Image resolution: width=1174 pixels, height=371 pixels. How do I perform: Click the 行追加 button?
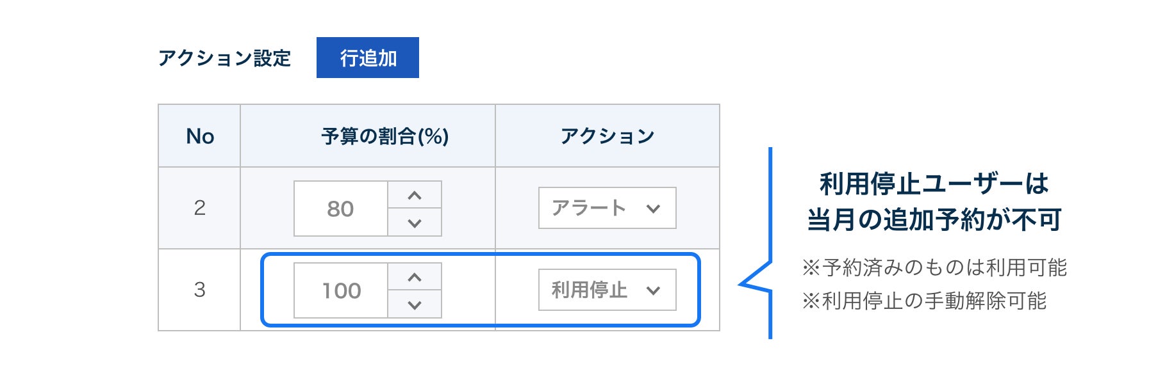(x=368, y=58)
